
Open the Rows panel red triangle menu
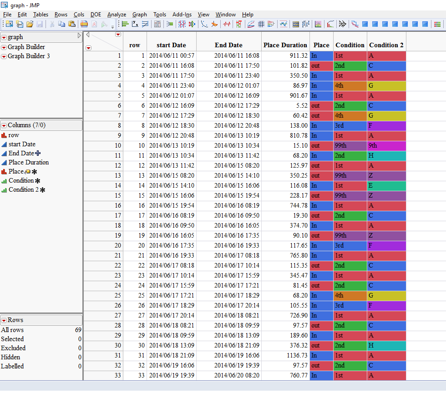(4, 320)
